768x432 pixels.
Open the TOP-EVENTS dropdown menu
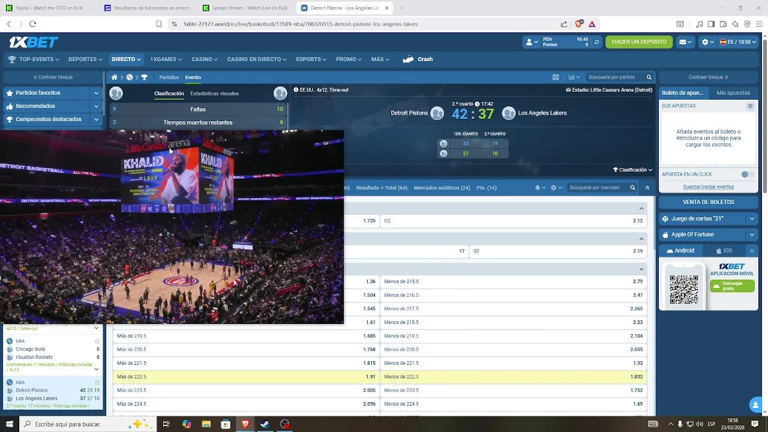point(34,59)
